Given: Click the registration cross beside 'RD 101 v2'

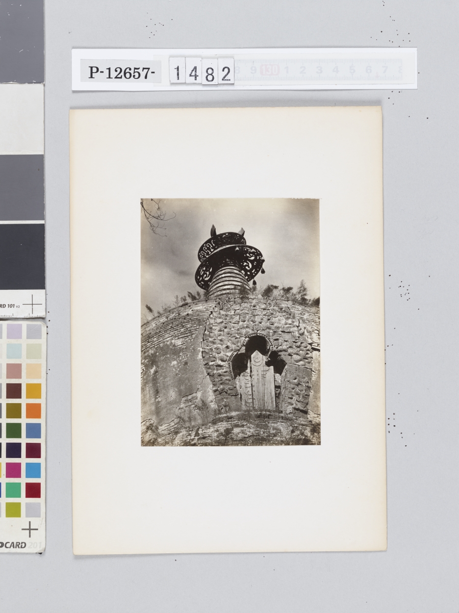Looking at the screenshot, I should (32, 304).
